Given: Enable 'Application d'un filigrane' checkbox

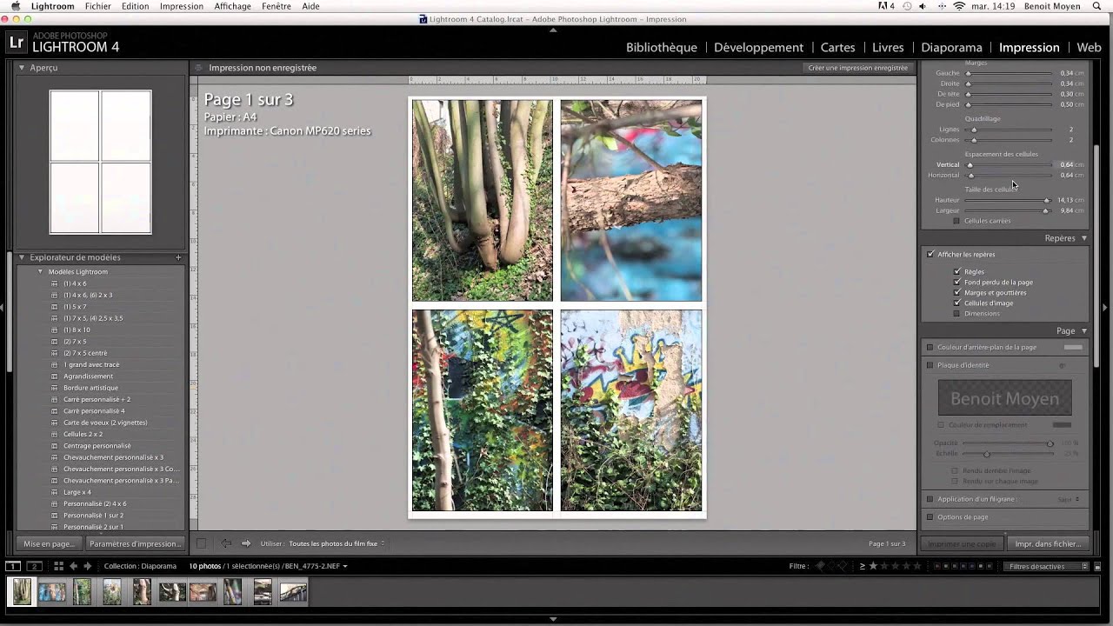Looking at the screenshot, I should [930, 499].
